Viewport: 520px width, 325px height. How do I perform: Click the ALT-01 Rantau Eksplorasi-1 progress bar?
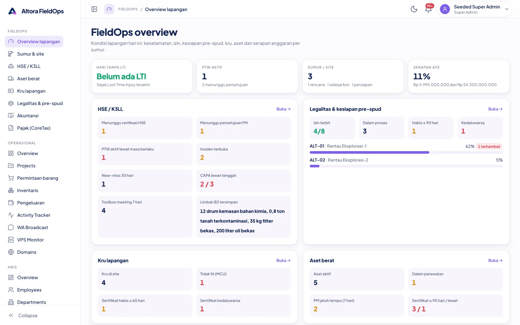coord(406,152)
